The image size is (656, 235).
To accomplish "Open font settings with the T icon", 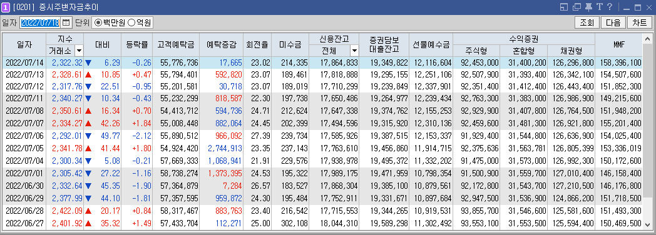I will (599, 7).
